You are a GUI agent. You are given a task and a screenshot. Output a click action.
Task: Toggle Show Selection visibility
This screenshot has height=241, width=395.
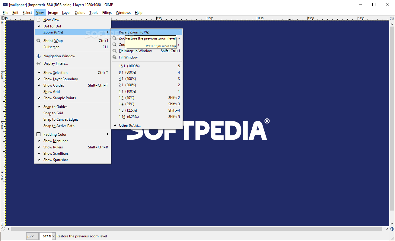pos(72,73)
